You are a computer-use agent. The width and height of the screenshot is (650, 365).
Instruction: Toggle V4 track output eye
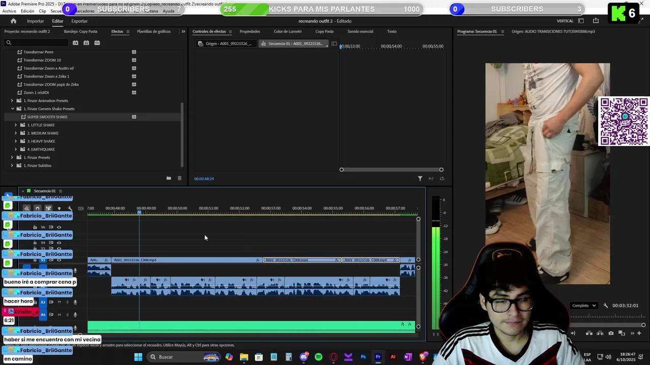pyautogui.click(x=59, y=243)
